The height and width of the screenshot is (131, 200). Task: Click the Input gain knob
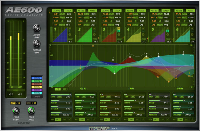coord(37,28)
